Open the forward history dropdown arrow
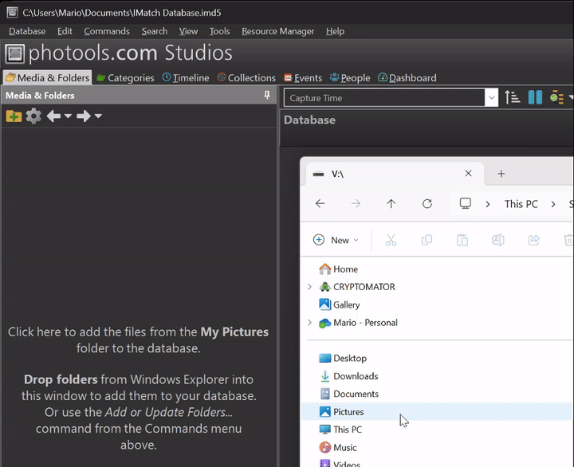This screenshot has width=574, height=467. [x=98, y=116]
